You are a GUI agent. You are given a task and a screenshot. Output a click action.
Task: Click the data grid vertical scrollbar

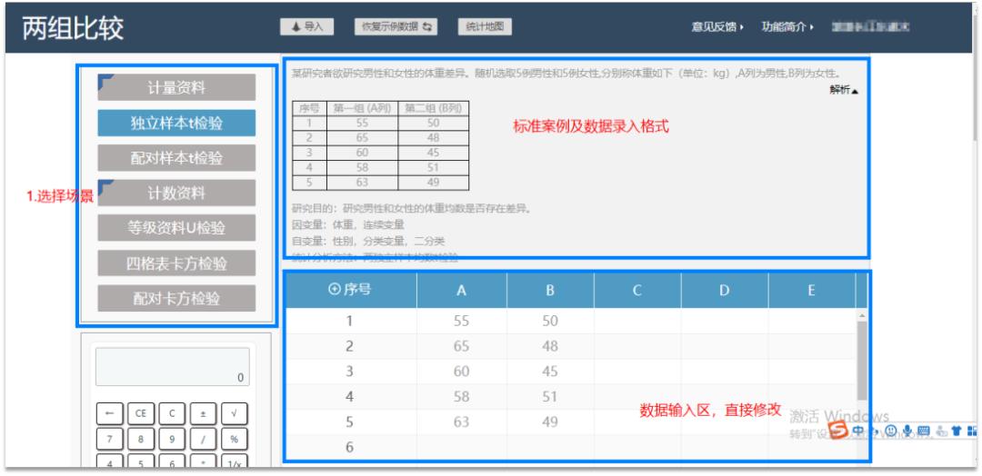(862, 361)
